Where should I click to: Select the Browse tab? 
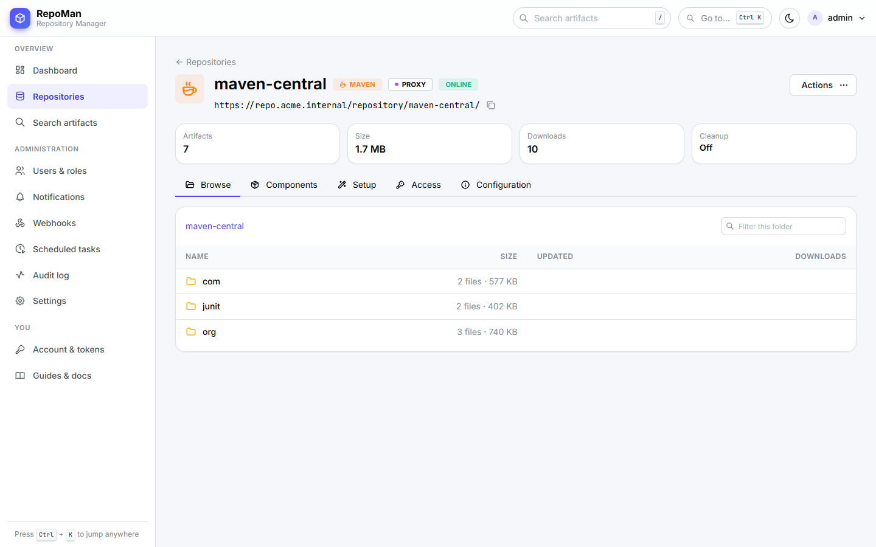[x=208, y=185]
